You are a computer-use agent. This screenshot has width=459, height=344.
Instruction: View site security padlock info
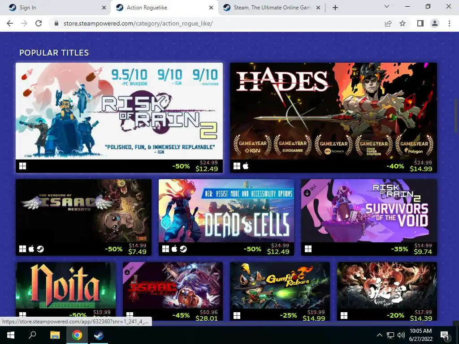click(x=56, y=23)
